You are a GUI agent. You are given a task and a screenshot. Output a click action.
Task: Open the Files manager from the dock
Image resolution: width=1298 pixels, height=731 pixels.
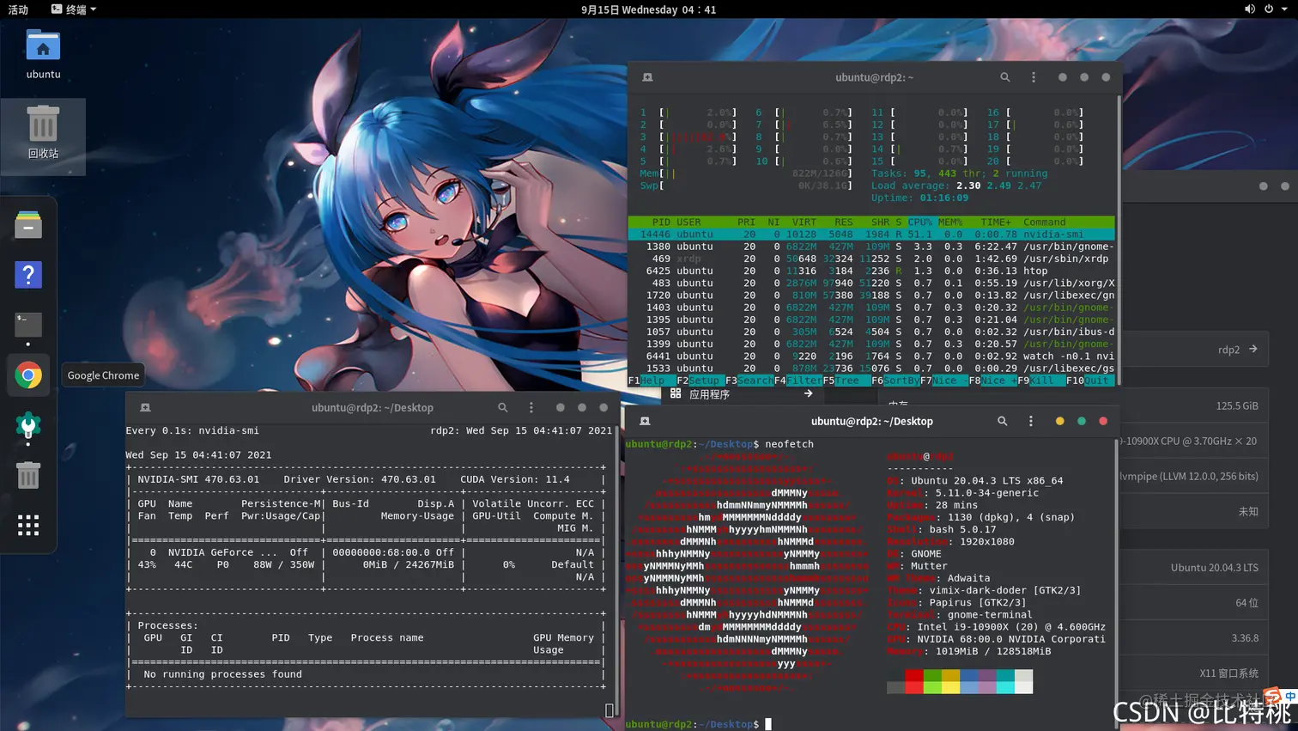coord(28,225)
